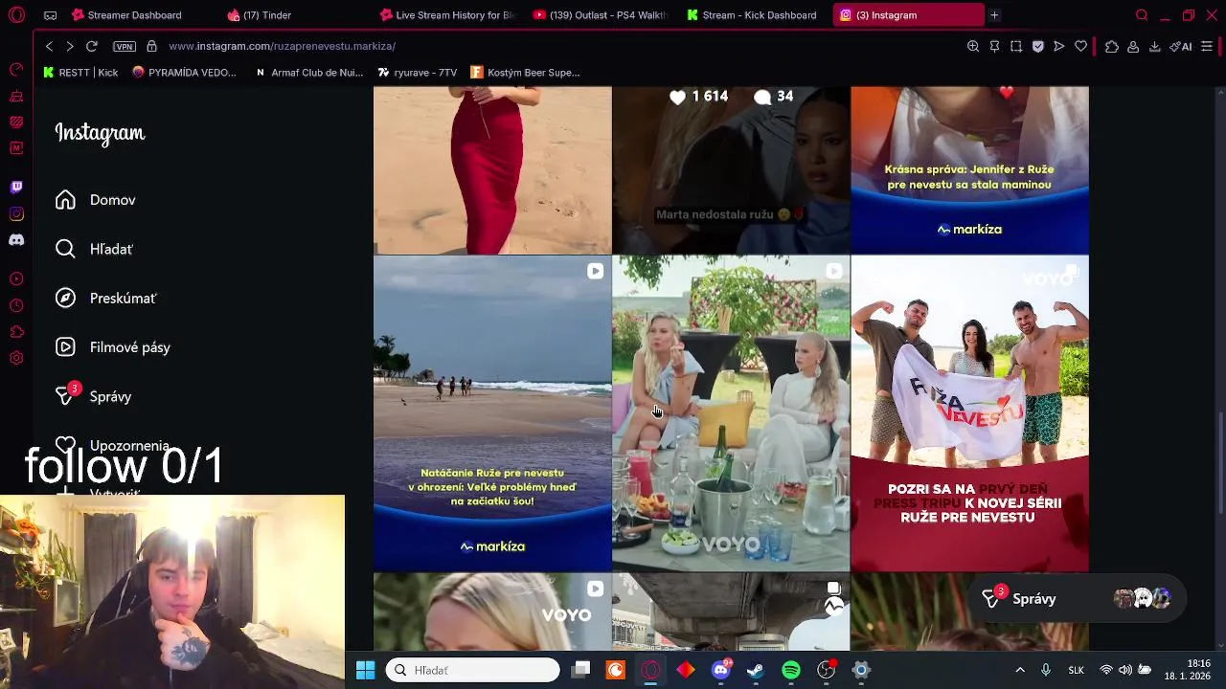This screenshot has height=689, width=1226.
Task: Open Kostým Beer Supe... bookmark
Action: [526, 73]
